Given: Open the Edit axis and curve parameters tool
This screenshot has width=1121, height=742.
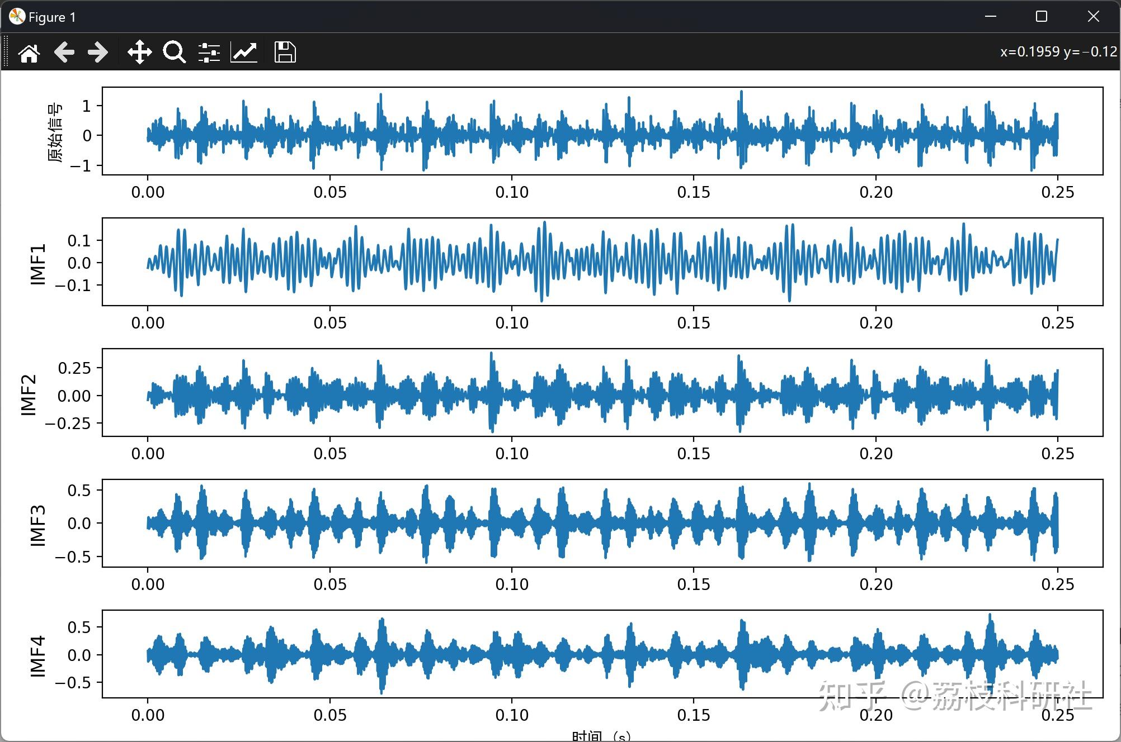Looking at the screenshot, I should pos(244,53).
